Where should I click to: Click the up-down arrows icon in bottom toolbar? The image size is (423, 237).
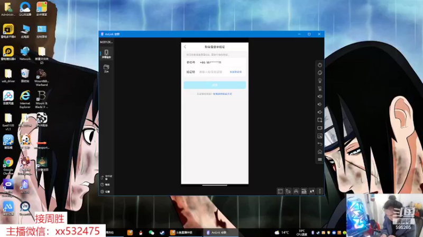312,191
